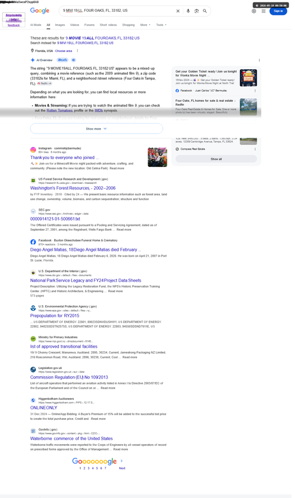The width and height of the screenshot is (295, 498).
Task: Open 0000914121-01-500661.txt result
Action: click(x=55, y=219)
